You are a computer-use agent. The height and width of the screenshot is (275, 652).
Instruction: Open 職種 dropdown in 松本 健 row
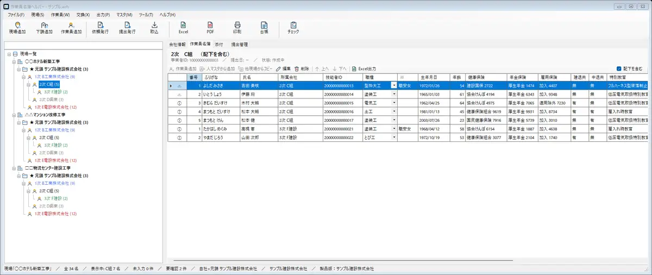coord(394,120)
